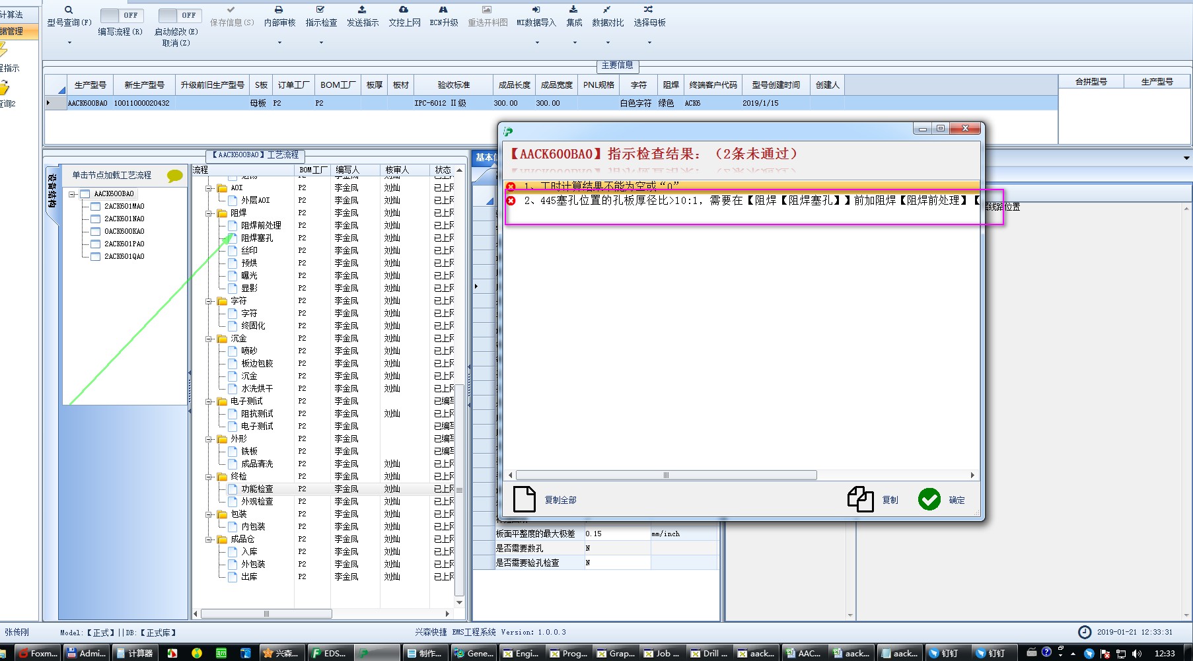Open the Genesis taskbar item

[x=474, y=653]
